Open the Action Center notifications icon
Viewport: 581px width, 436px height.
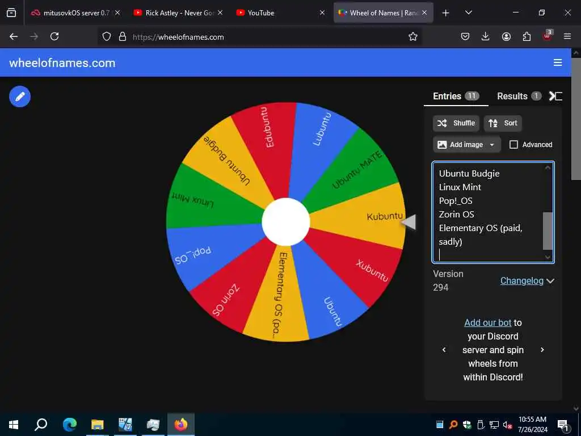pyautogui.click(x=563, y=425)
